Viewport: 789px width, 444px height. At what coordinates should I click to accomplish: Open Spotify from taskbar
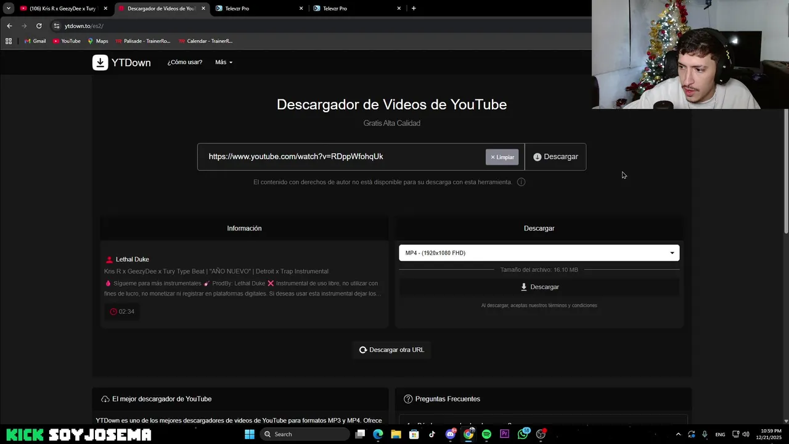486,434
